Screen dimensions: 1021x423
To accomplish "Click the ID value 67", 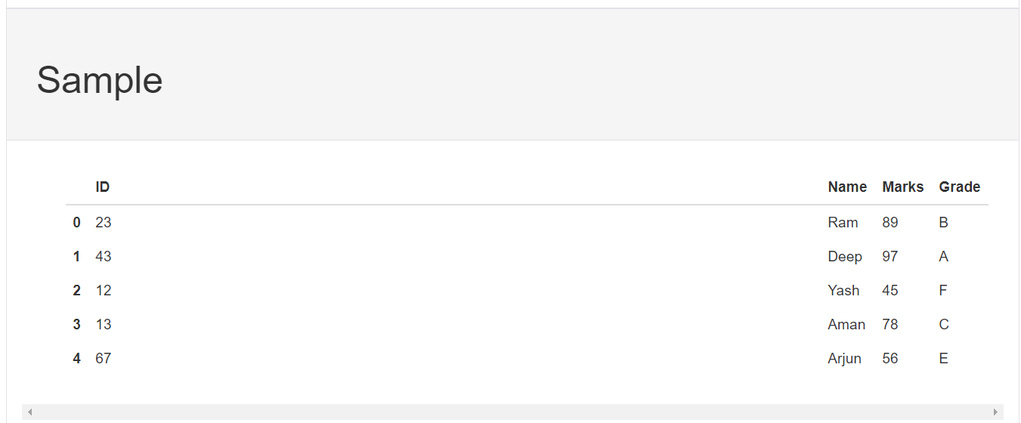I will click(104, 359).
